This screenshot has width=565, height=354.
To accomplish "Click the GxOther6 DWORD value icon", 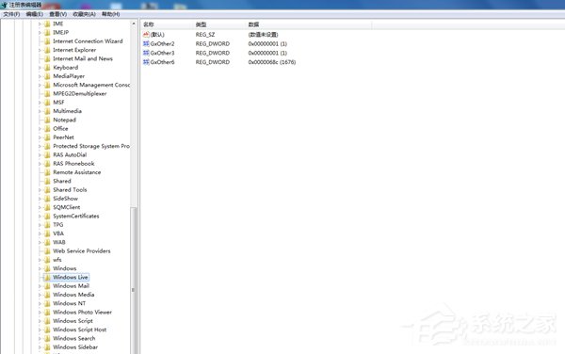I will [x=146, y=62].
